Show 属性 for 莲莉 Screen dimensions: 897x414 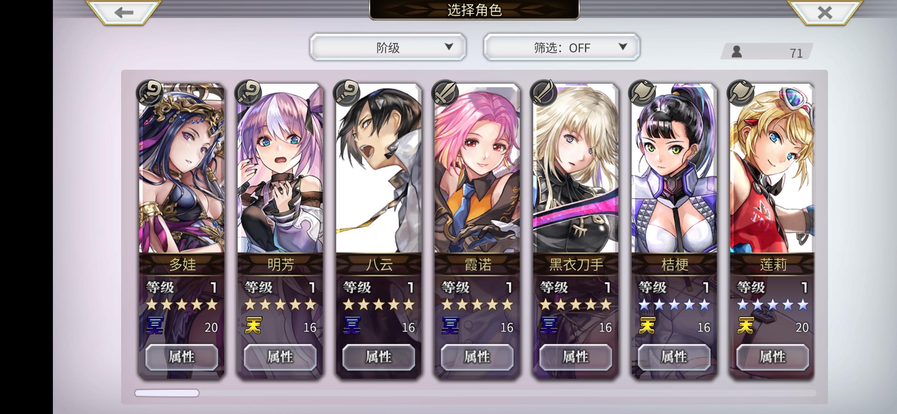point(773,357)
